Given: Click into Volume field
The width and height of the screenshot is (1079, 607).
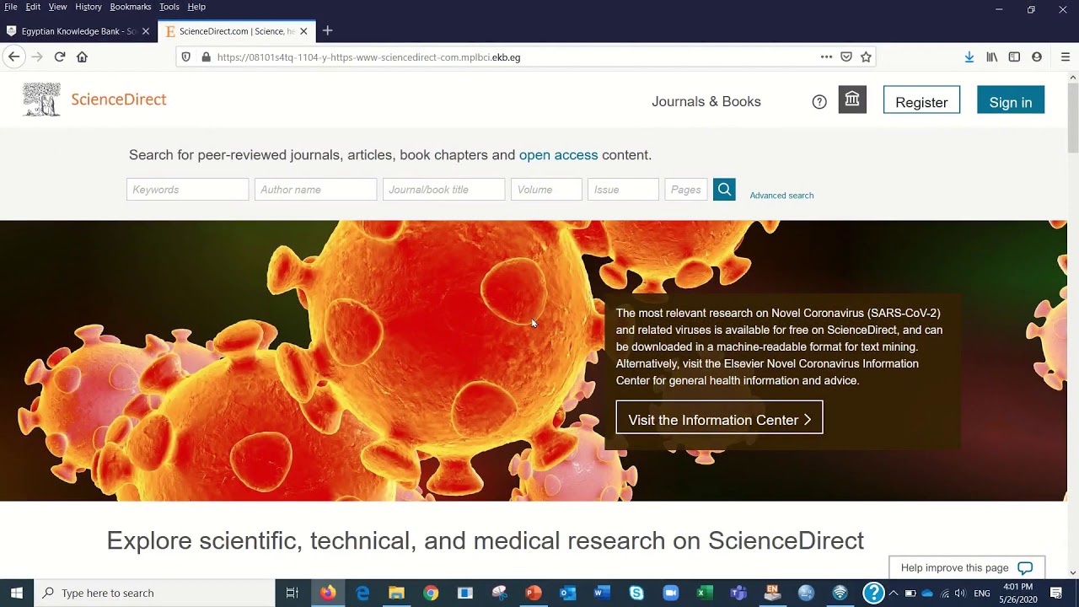Looking at the screenshot, I should 546,190.
